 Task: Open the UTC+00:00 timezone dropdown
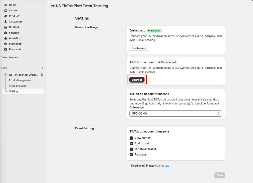click(x=175, y=113)
